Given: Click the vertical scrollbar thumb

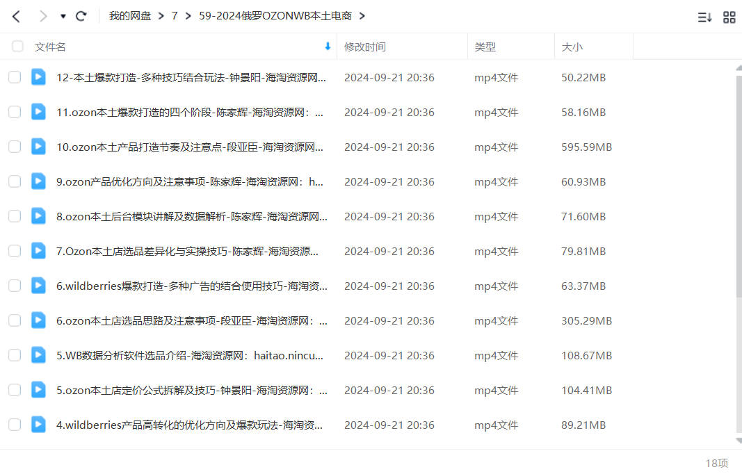Looking at the screenshot, I should [739, 186].
